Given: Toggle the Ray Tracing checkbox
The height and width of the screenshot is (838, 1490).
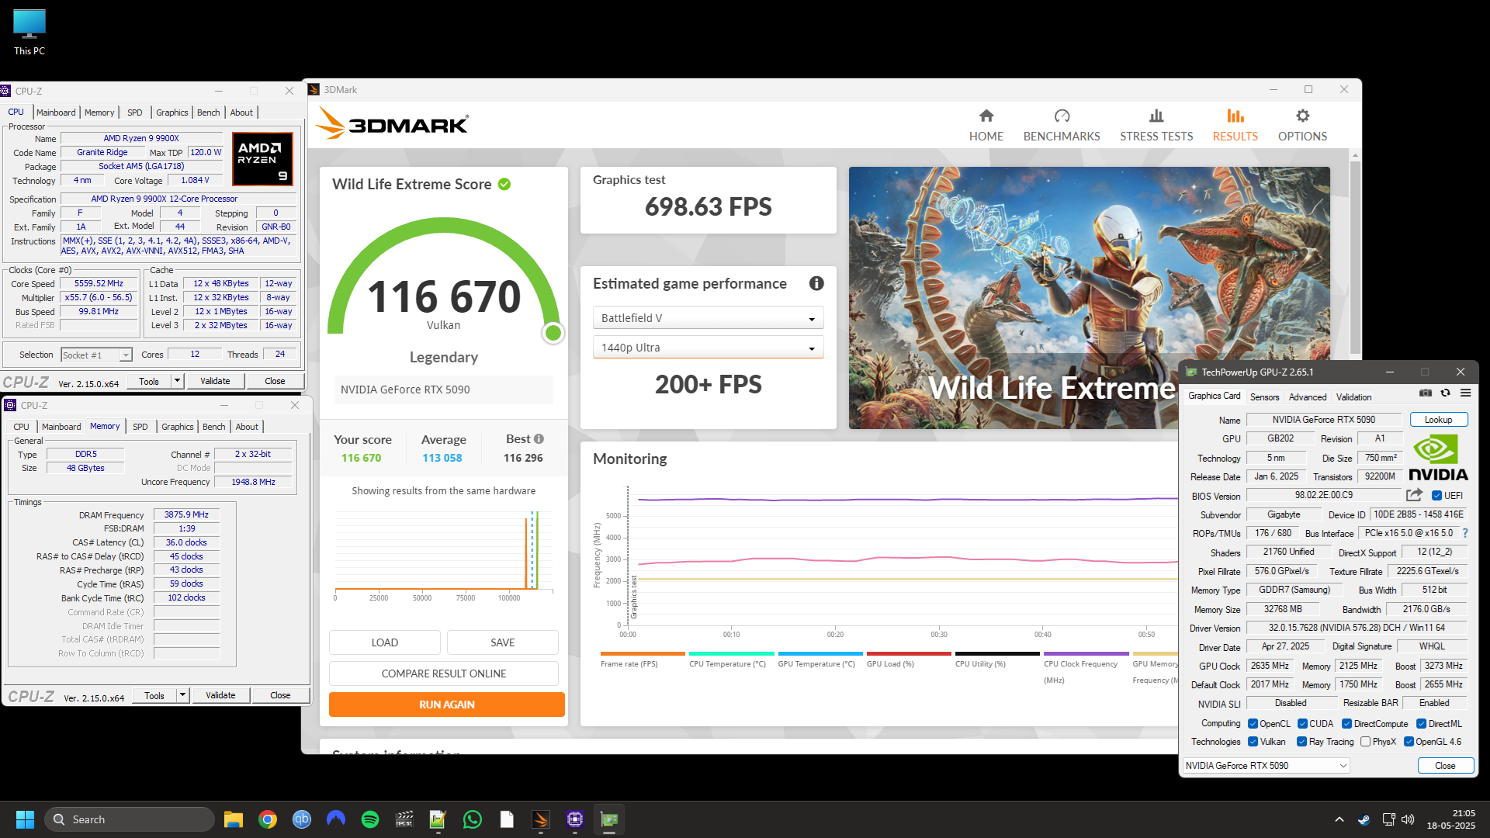Looking at the screenshot, I should click(x=1301, y=742).
